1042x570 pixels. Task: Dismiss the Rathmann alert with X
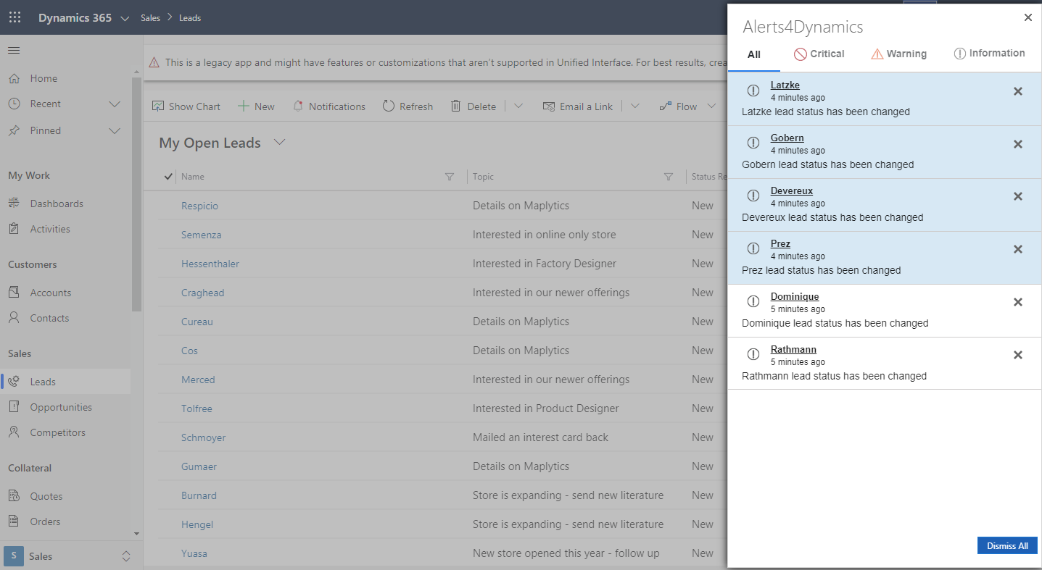[1018, 355]
